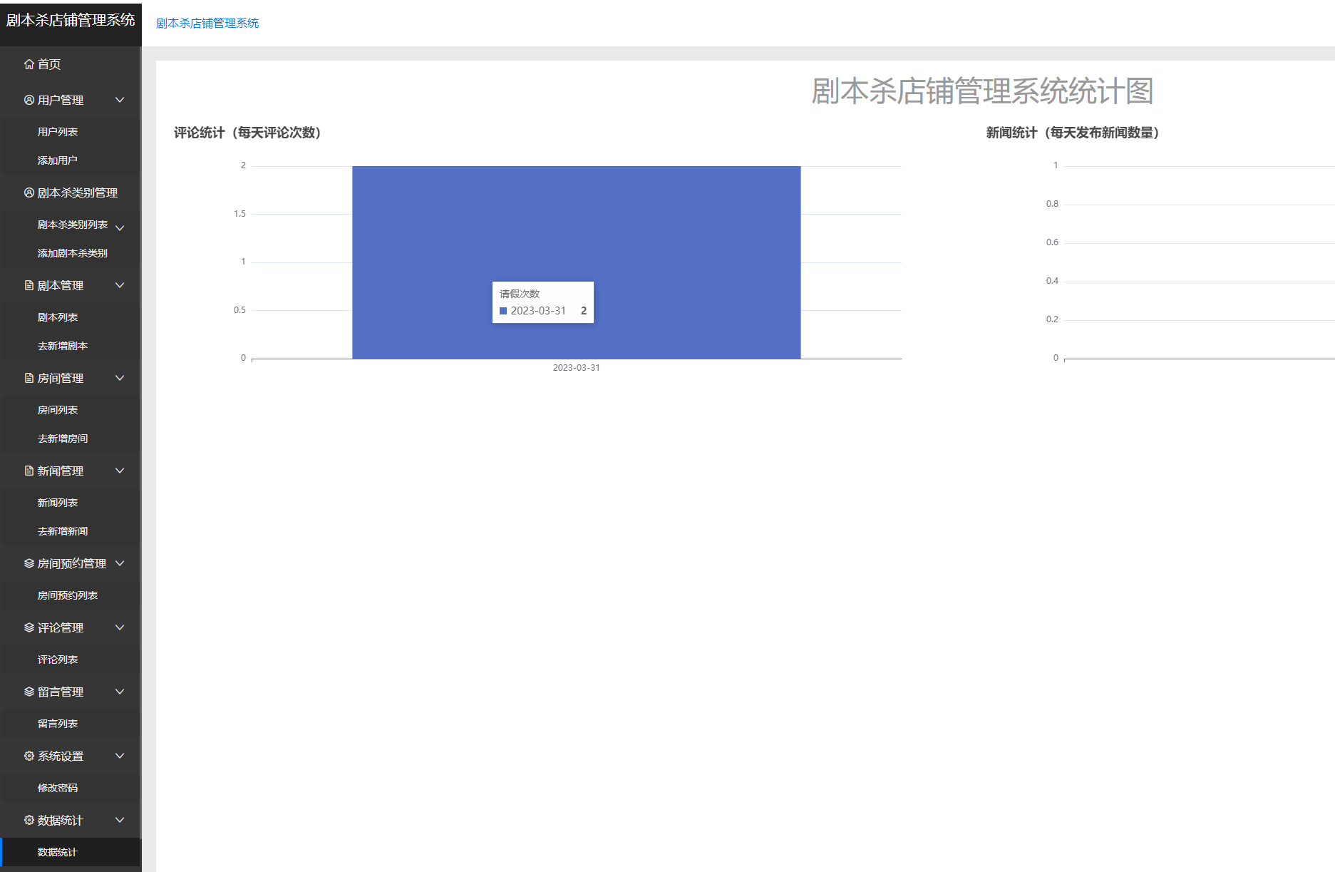
Task: Open the 剧本杀店铺管理系统 breadcrumb link
Action: click(207, 24)
